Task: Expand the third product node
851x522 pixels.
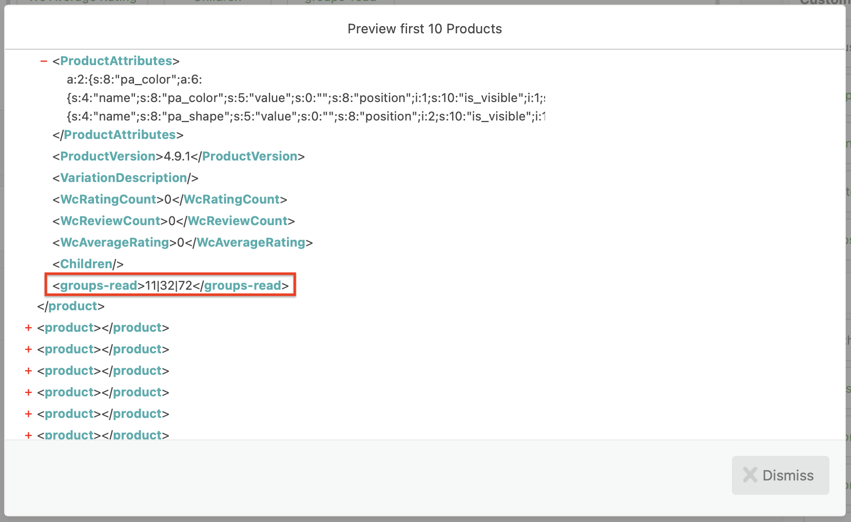Action: 28,349
